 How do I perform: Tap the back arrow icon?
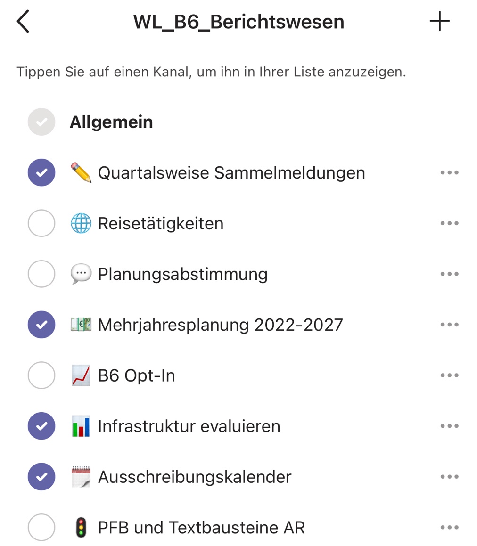pos(23,22)
